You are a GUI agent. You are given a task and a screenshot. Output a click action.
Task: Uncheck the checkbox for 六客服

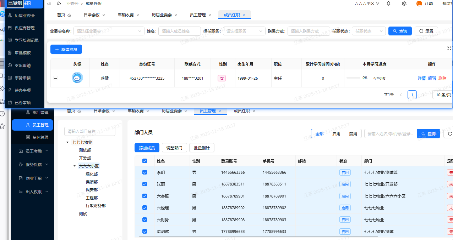tap(144, 196)
